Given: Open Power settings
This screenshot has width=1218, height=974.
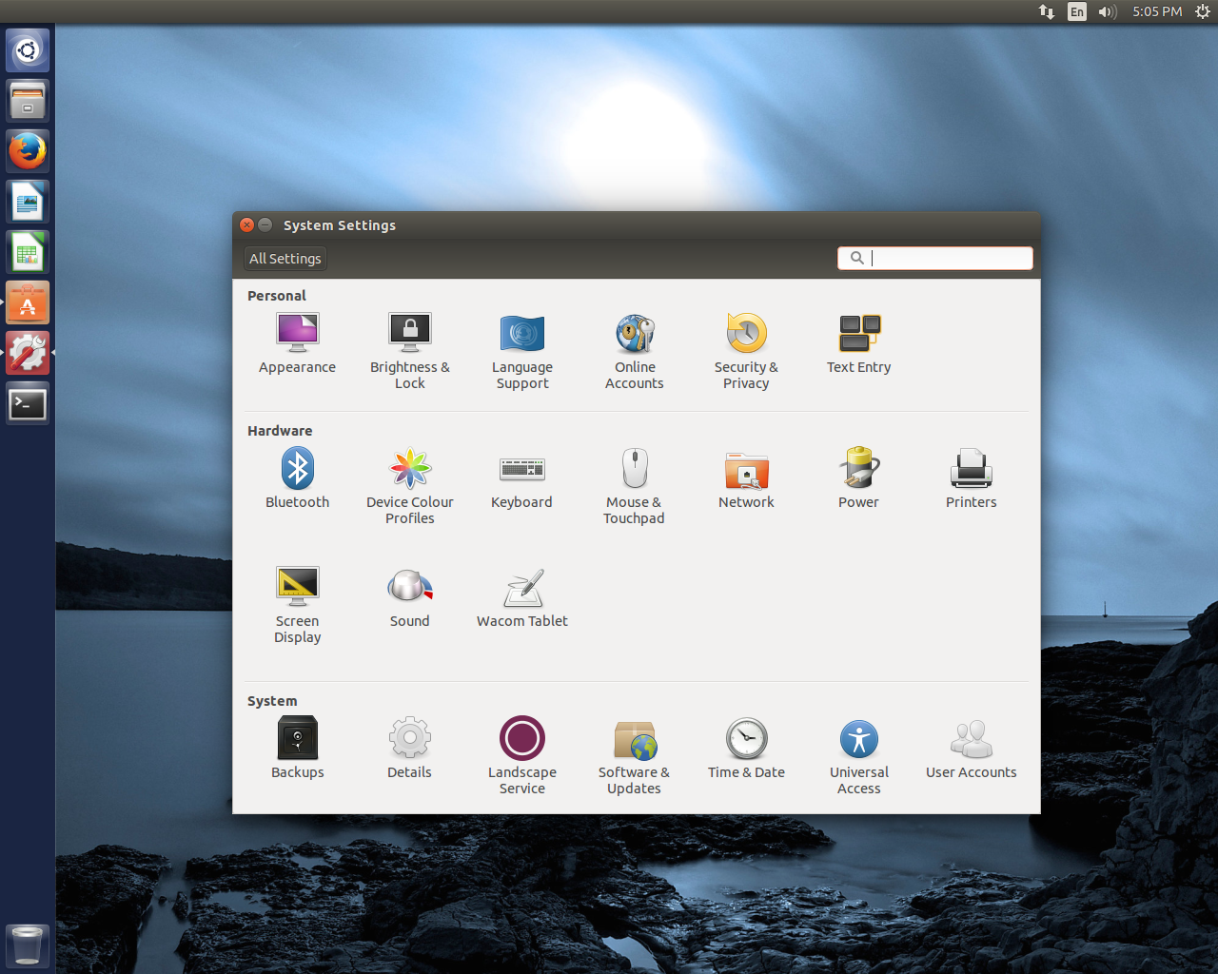Looking at the screenshot, I should click(858, 478).
